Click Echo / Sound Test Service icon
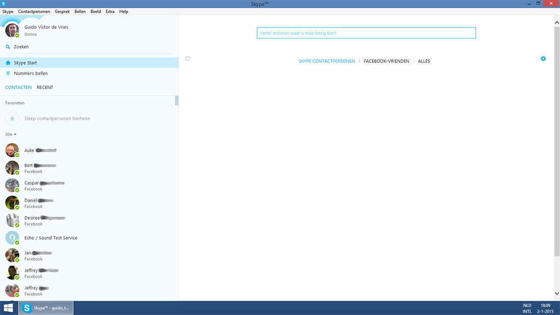 pyautogui.click(x=12, y=238)
